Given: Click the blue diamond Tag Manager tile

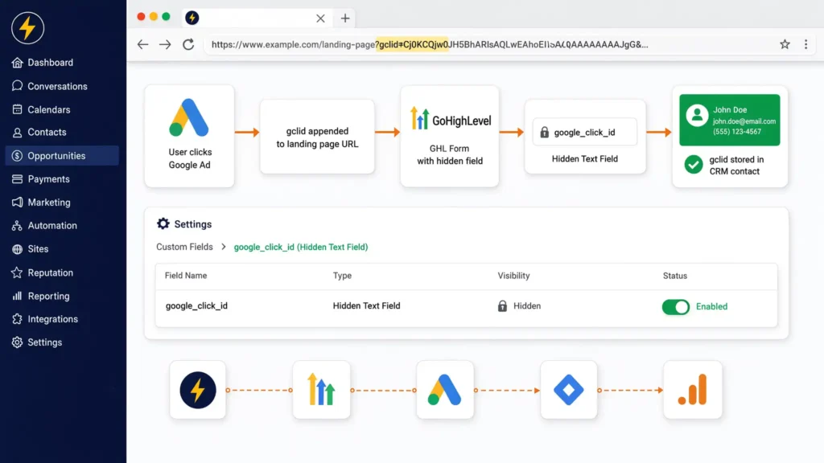Looking at the screenshot, I should 569,390.
